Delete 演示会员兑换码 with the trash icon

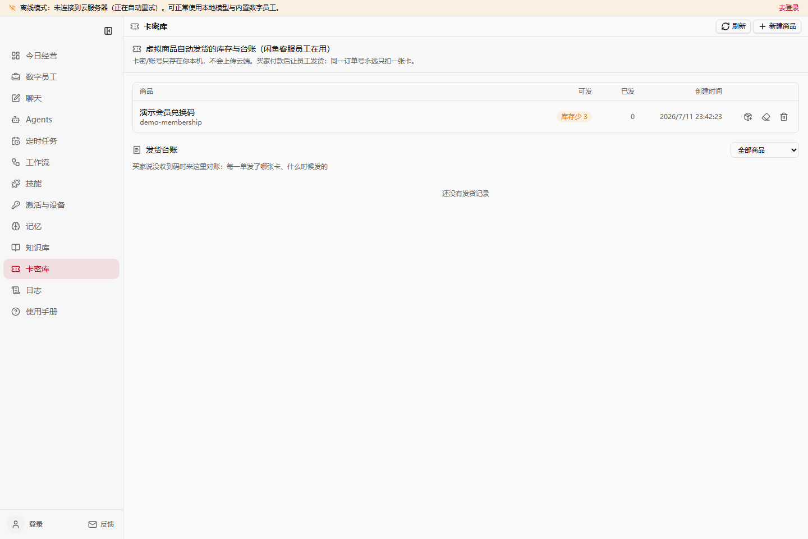[x=784, y=117]
